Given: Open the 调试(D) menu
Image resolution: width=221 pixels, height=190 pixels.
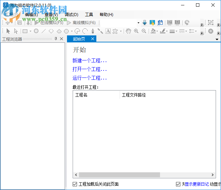Looking at the screenshot, I should pos(71,15).
